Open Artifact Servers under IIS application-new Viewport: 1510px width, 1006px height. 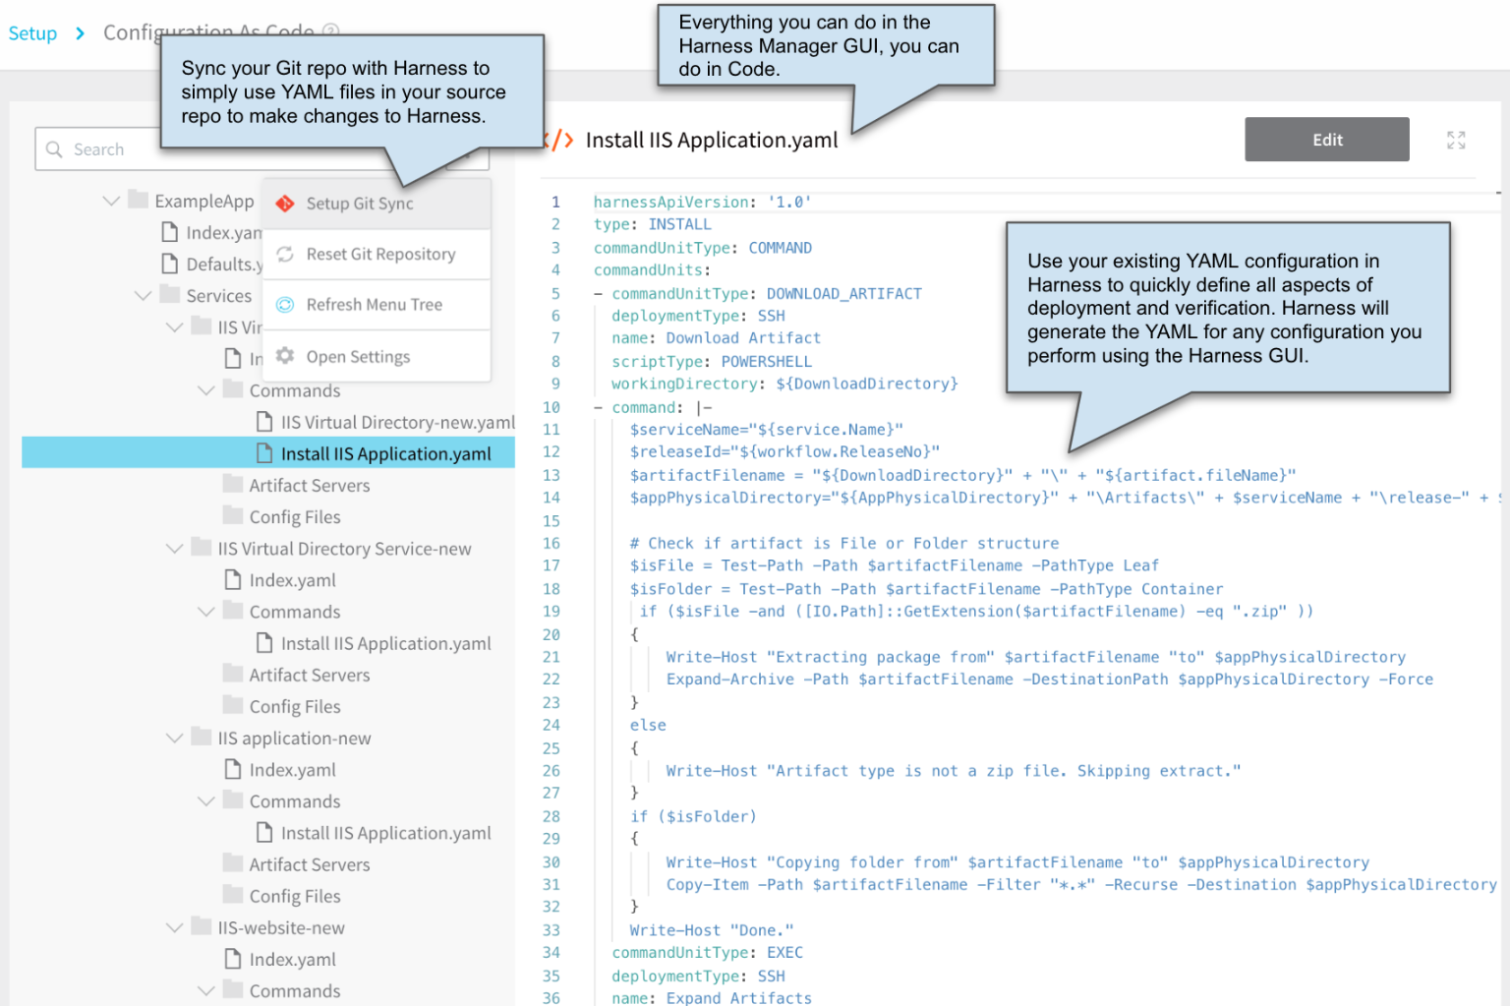coord(309,864)
